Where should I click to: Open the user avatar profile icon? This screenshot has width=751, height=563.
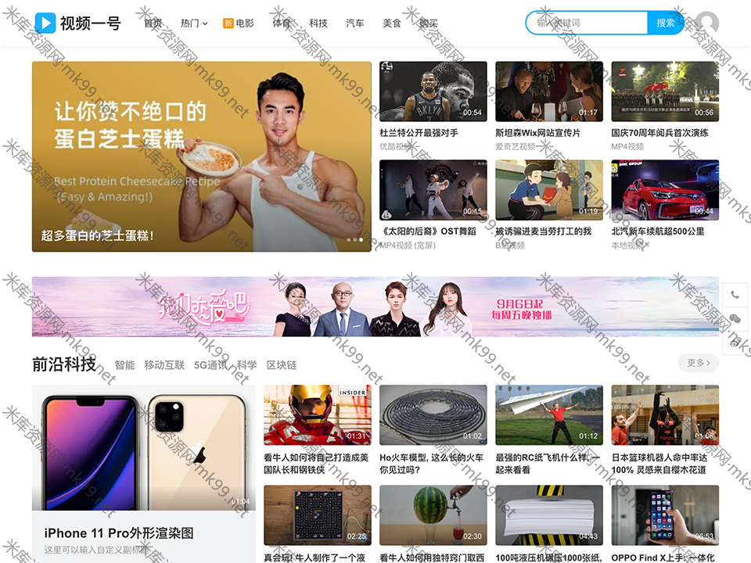coord(706,23)
